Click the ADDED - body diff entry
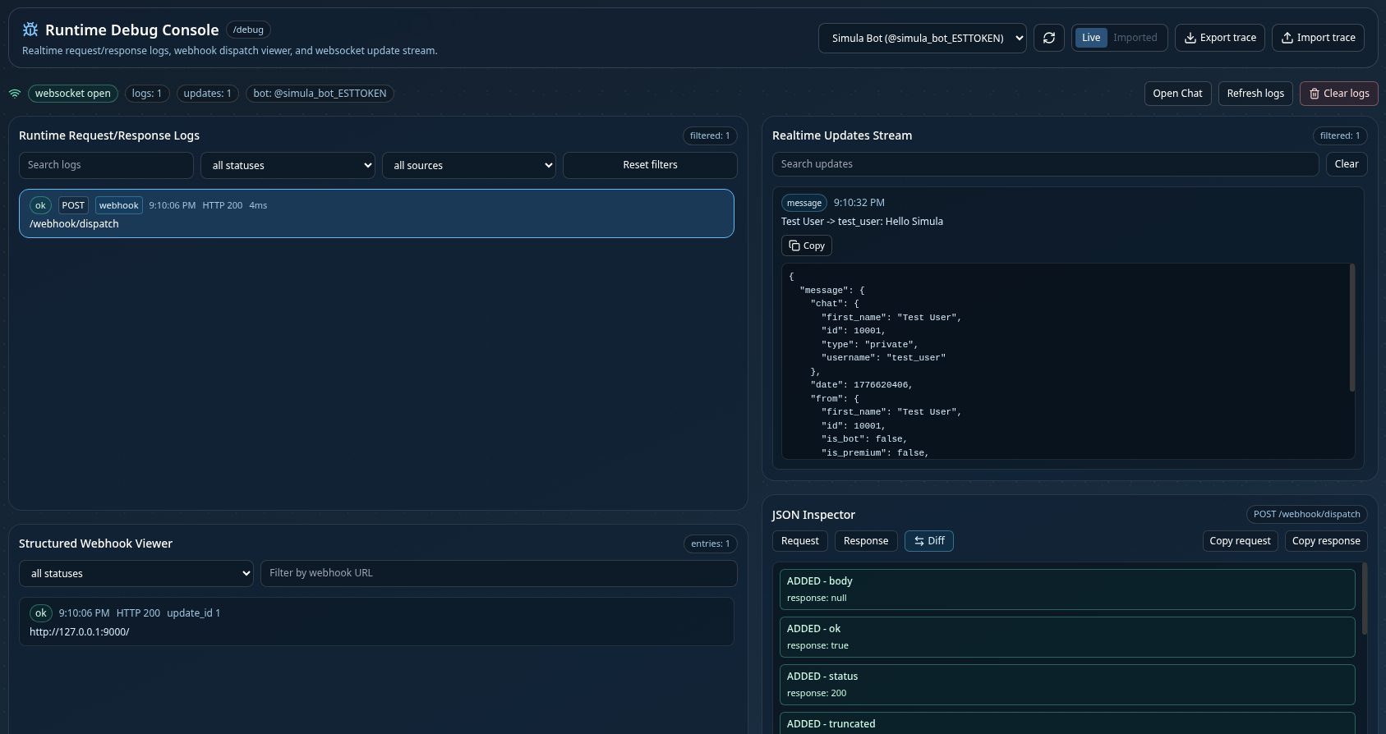The height and width of the screenshot is (734, 1386). (x=1067, y=589)
